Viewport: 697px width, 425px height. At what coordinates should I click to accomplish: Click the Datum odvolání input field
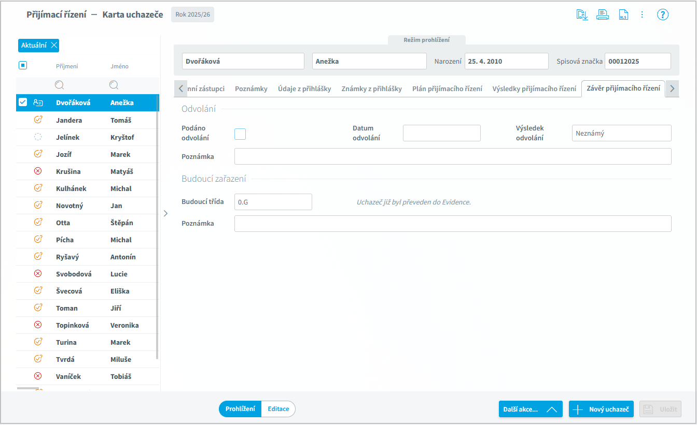[442, 133]
